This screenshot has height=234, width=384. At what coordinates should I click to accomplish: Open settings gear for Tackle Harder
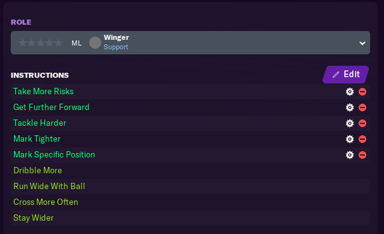coord(350,123)
